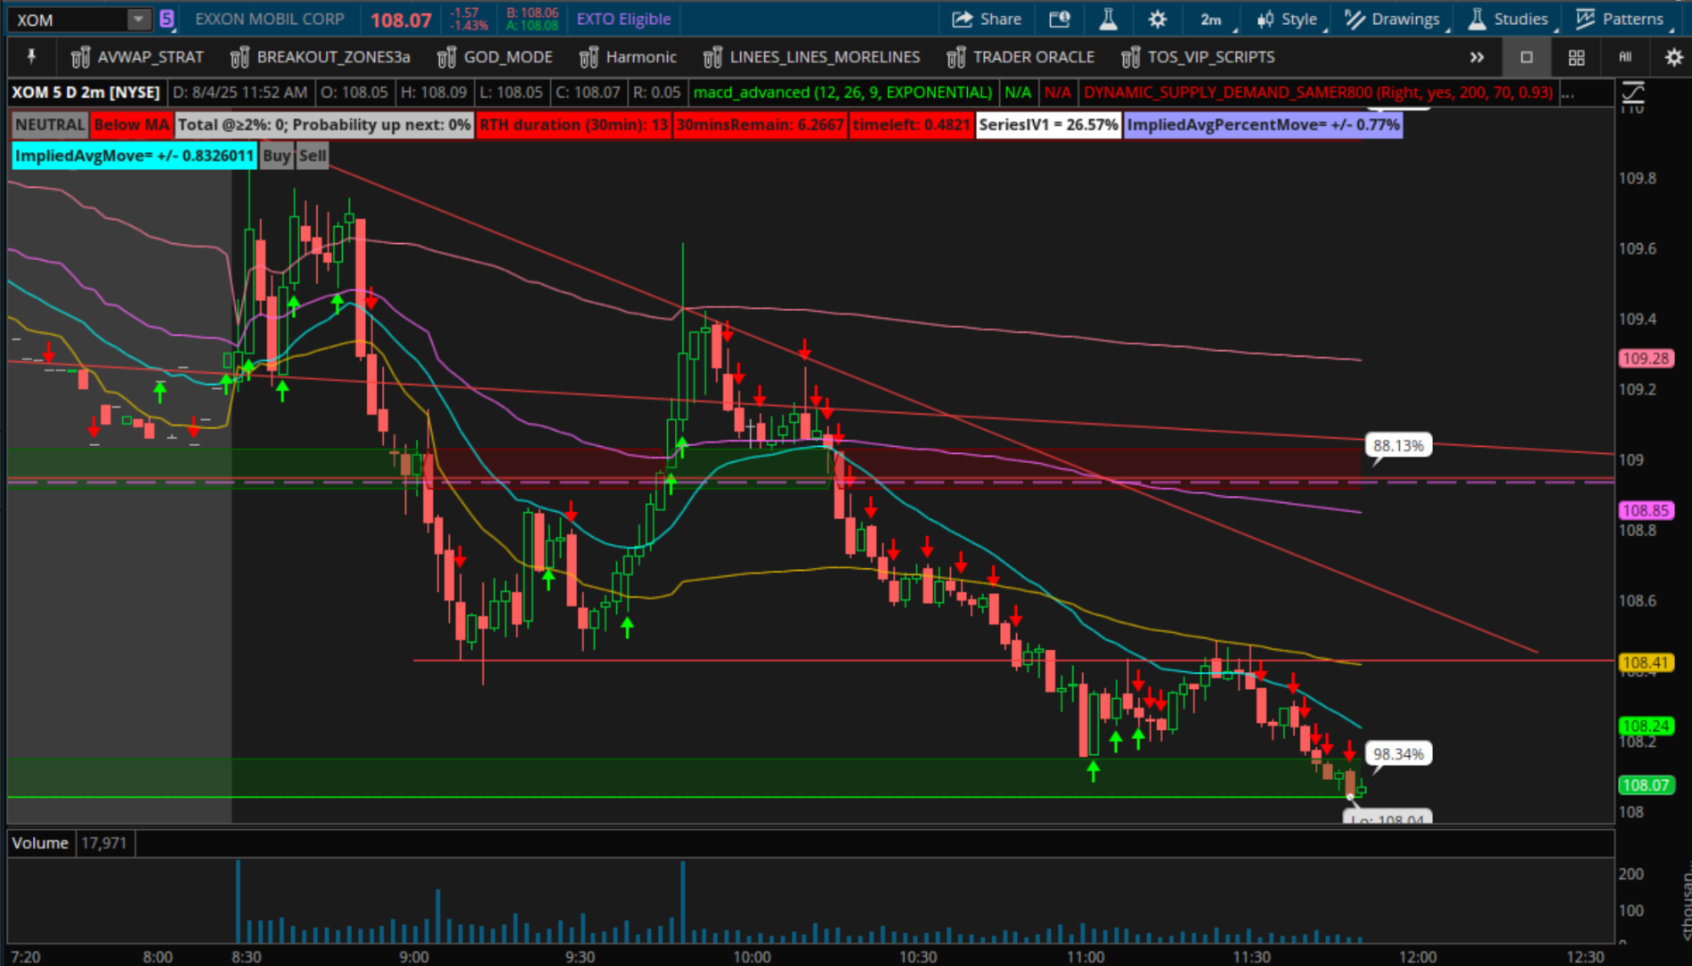Viewport: 1692px width, 966px height.
Task: Click the Buy button on chart
Action: pos(276,156)
